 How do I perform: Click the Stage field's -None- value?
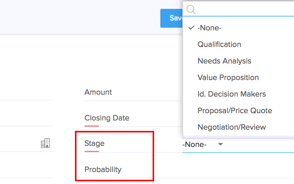pos(194,145)
